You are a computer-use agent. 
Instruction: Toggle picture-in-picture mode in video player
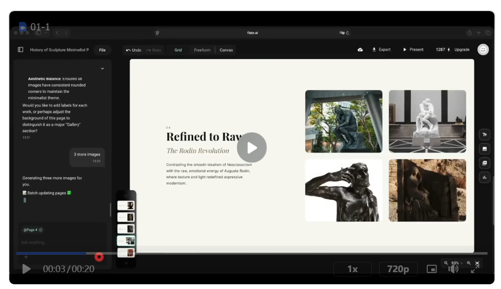click(432, 269)
